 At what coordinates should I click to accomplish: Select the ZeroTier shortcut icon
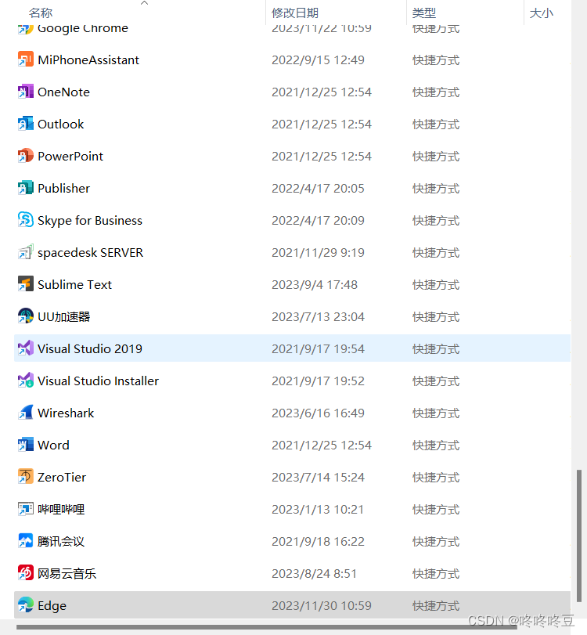coord(26,477)
